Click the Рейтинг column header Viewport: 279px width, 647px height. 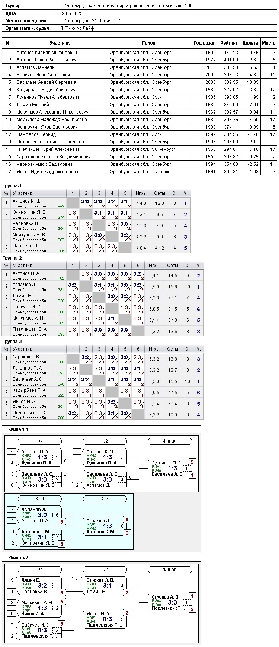coord(229,43)
